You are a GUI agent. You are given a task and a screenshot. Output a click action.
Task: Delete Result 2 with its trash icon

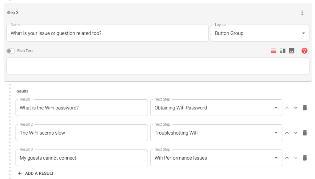coord(305,133)
